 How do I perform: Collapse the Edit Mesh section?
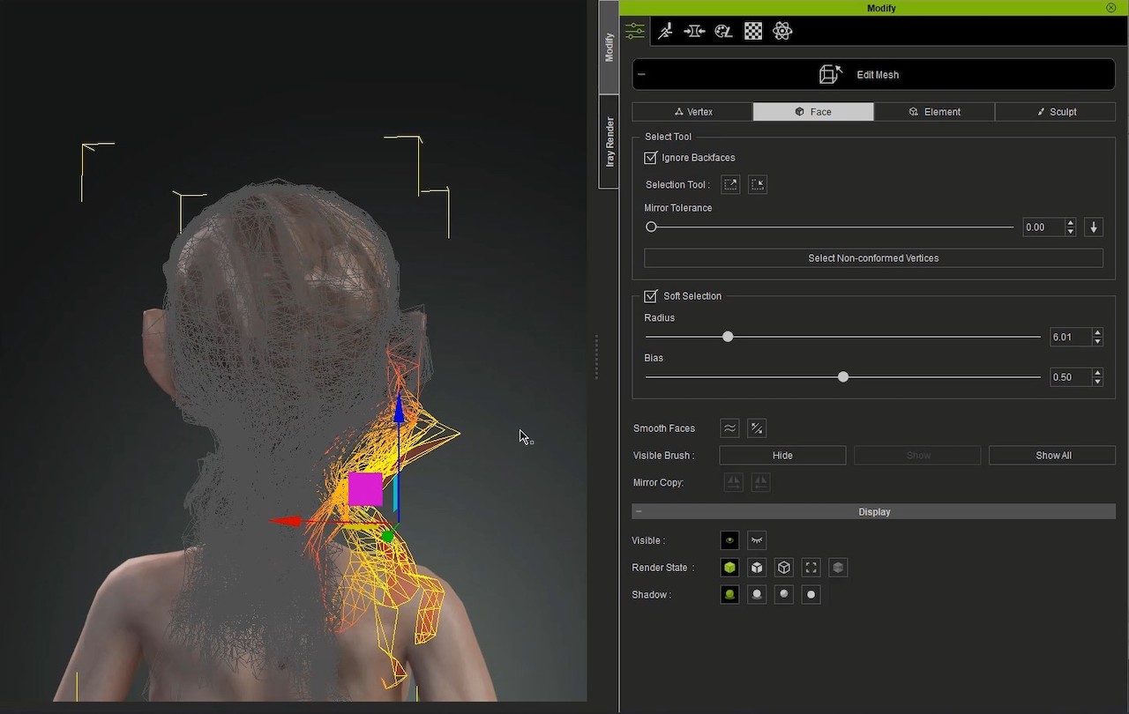641,75
